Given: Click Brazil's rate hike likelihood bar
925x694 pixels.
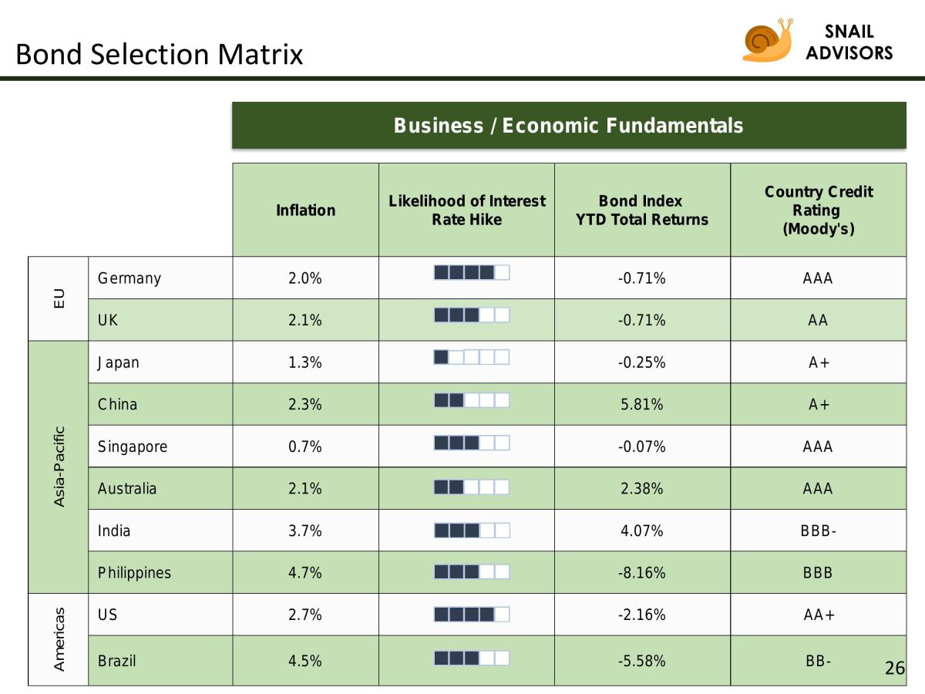Looking at the screenshot, I should 472,658.
